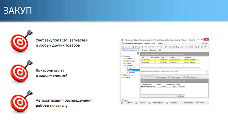Viewport: 228px width, 128px height.
Task: Click the red stop icon beside Действия
Action: (x=160, y=50)
